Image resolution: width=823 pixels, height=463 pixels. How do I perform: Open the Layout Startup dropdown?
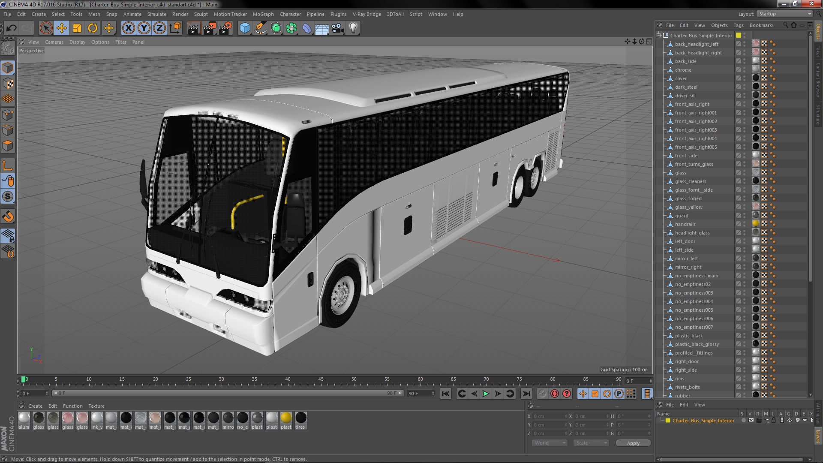pyautogui.click(x=785, y=14)
